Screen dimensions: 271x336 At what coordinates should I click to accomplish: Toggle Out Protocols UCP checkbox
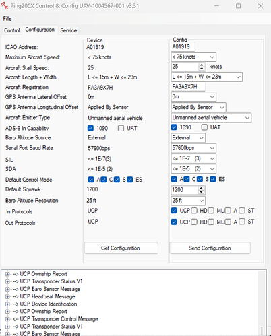(x=174, y=222)
